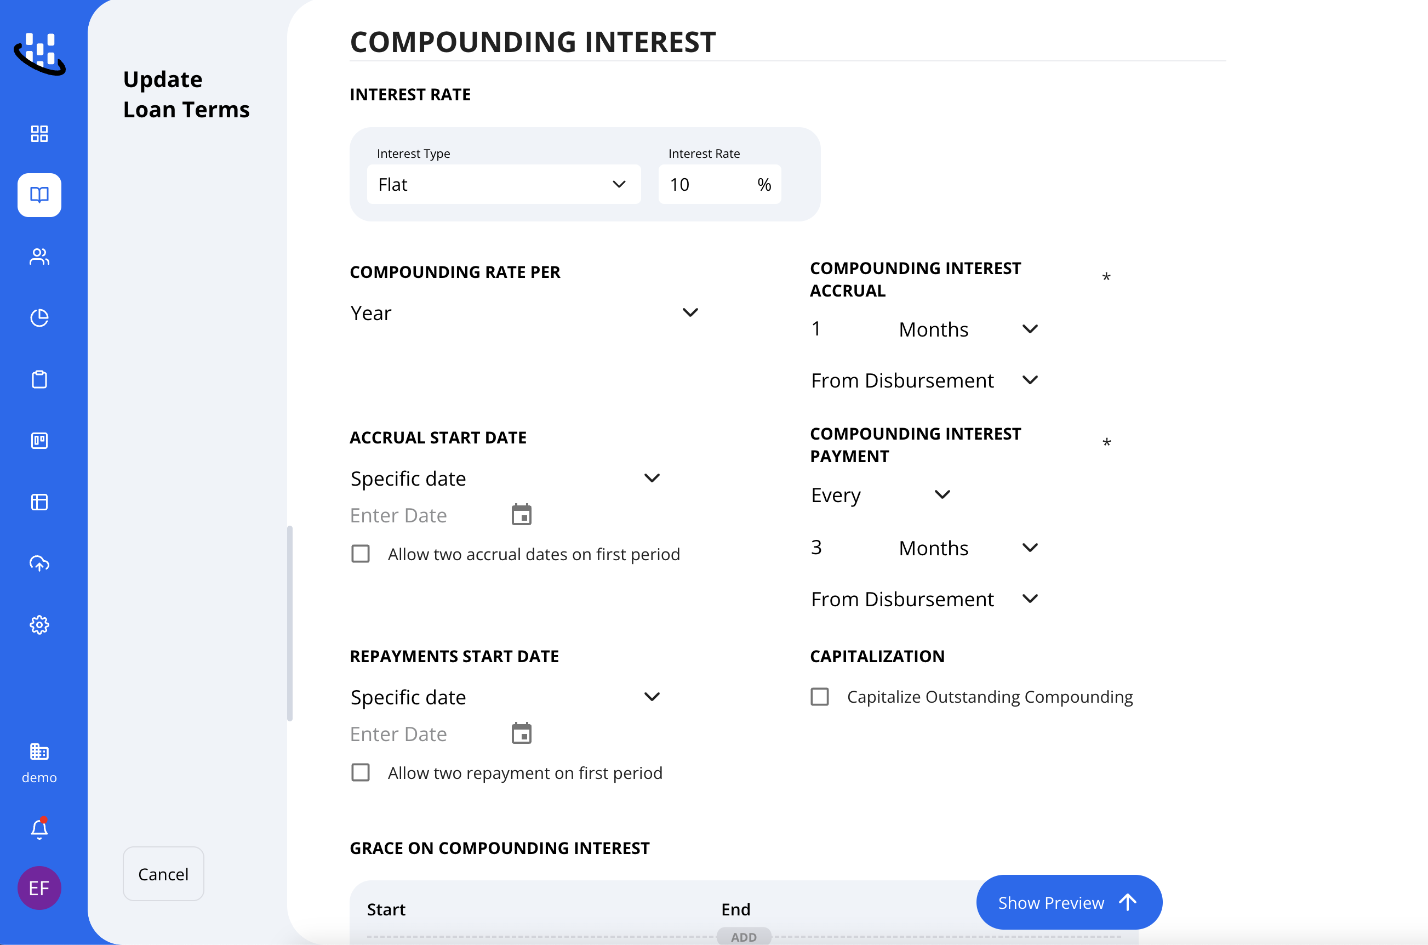Click the cloud upload icon
Viewport: 1428px width, 945px height.
coord(38,564)
